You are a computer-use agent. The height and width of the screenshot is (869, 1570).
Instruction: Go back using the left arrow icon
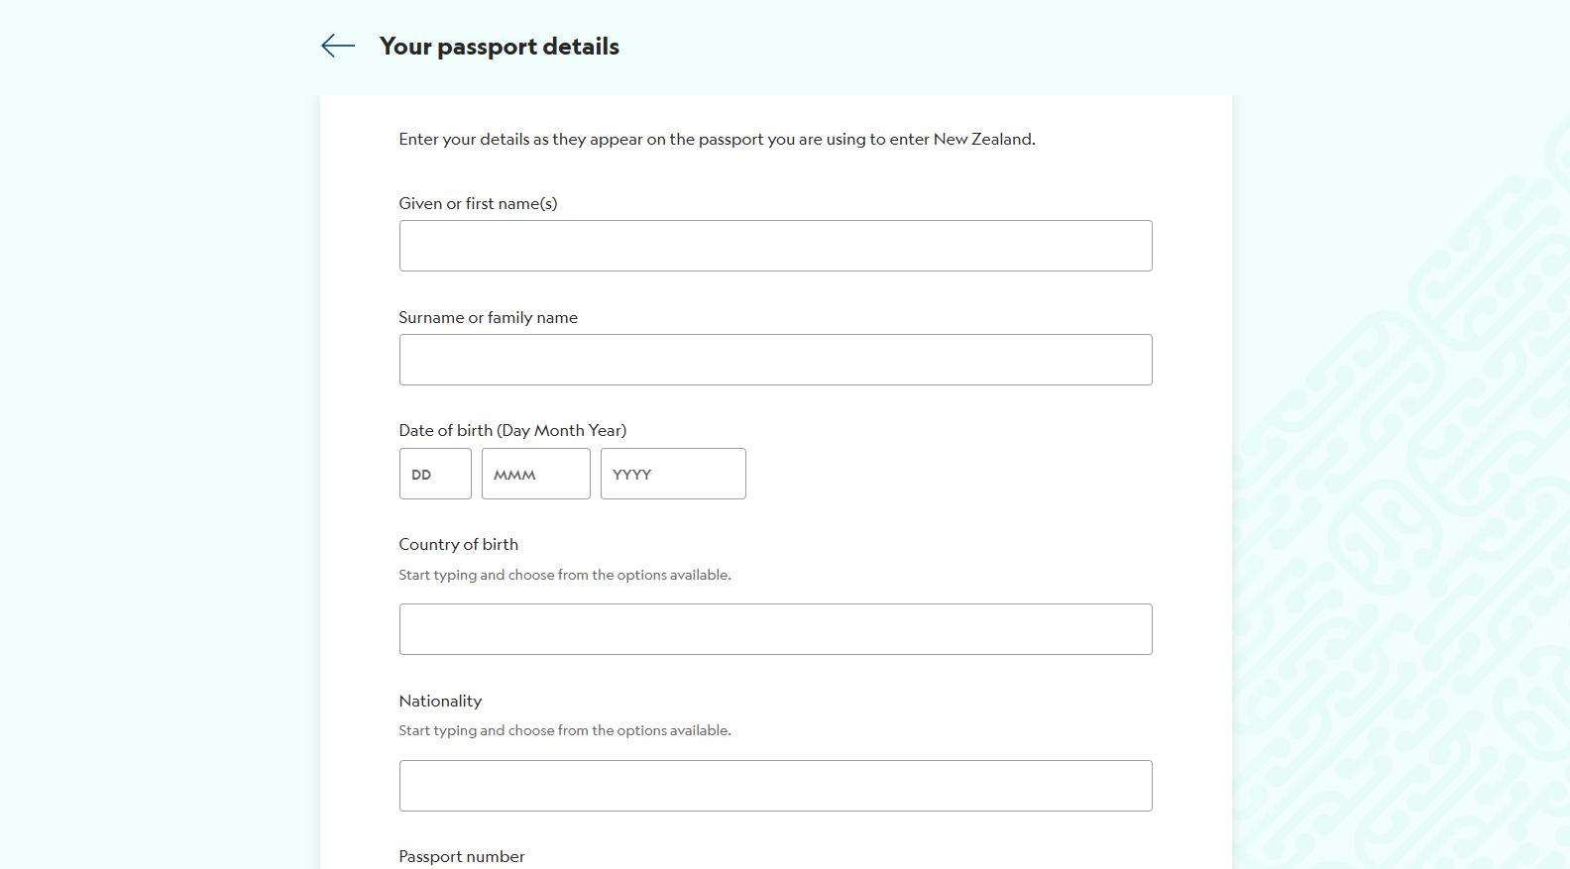(338, 46)
